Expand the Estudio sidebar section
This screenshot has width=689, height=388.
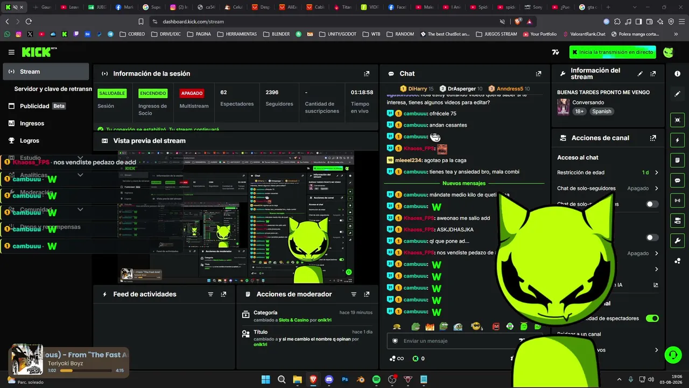click(x=80, y=158)
